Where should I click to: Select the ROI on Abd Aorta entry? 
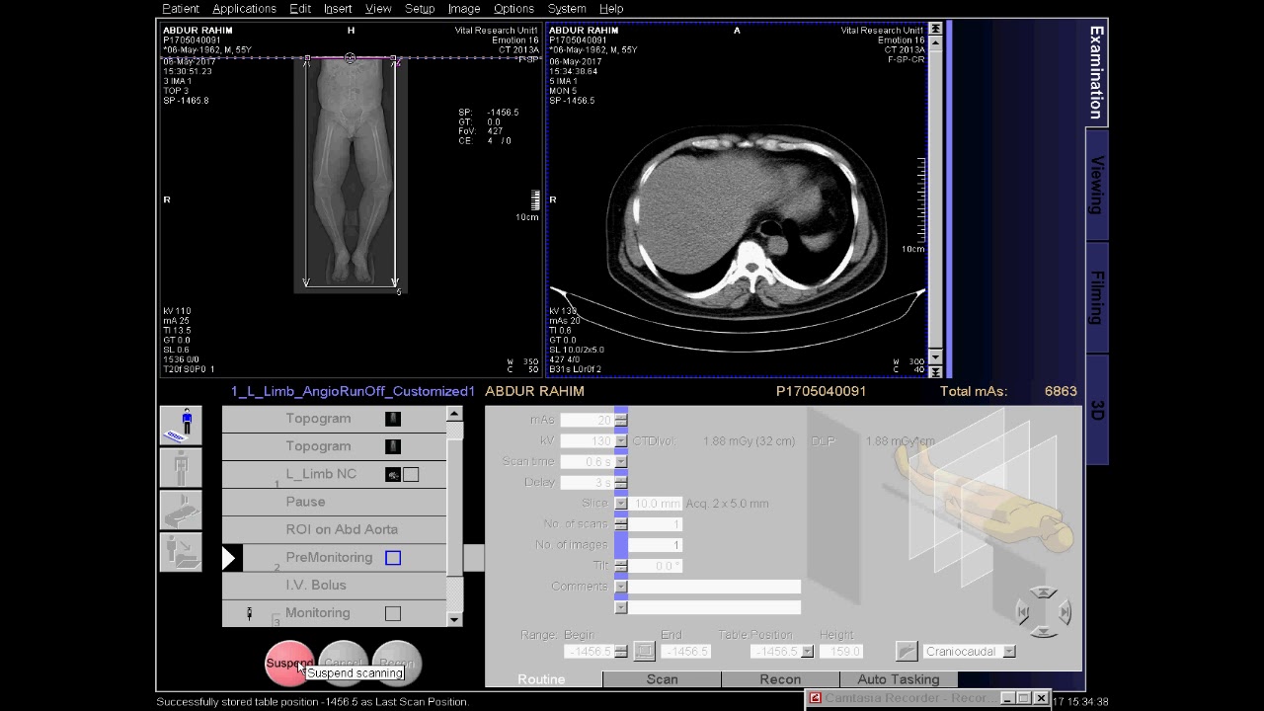(x=334, y=529)
